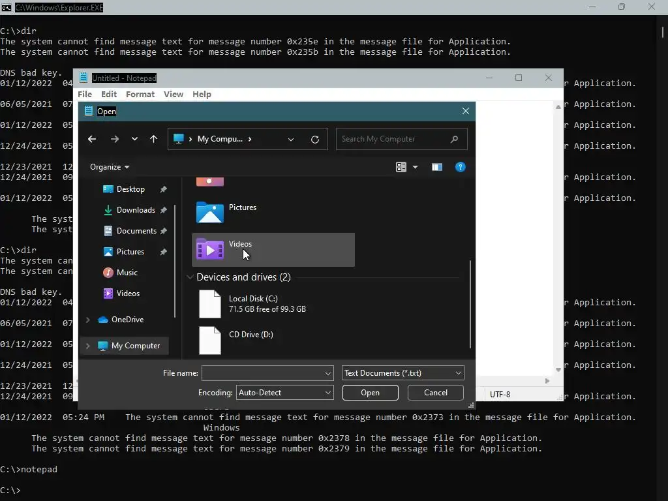Open the Encoding Auto-Detect dropdown
This screenshot has width=668, height=501.
(284, 393)
